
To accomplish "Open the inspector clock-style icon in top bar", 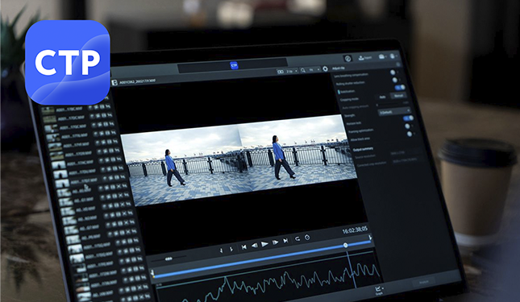I will (347, 58).
